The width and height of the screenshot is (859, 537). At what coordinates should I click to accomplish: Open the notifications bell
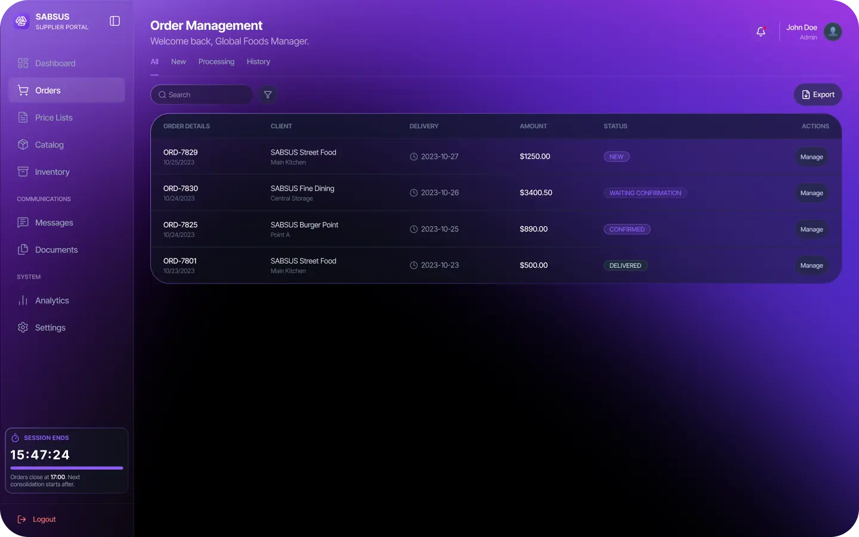pyautogui.click(x=761, y=32)
